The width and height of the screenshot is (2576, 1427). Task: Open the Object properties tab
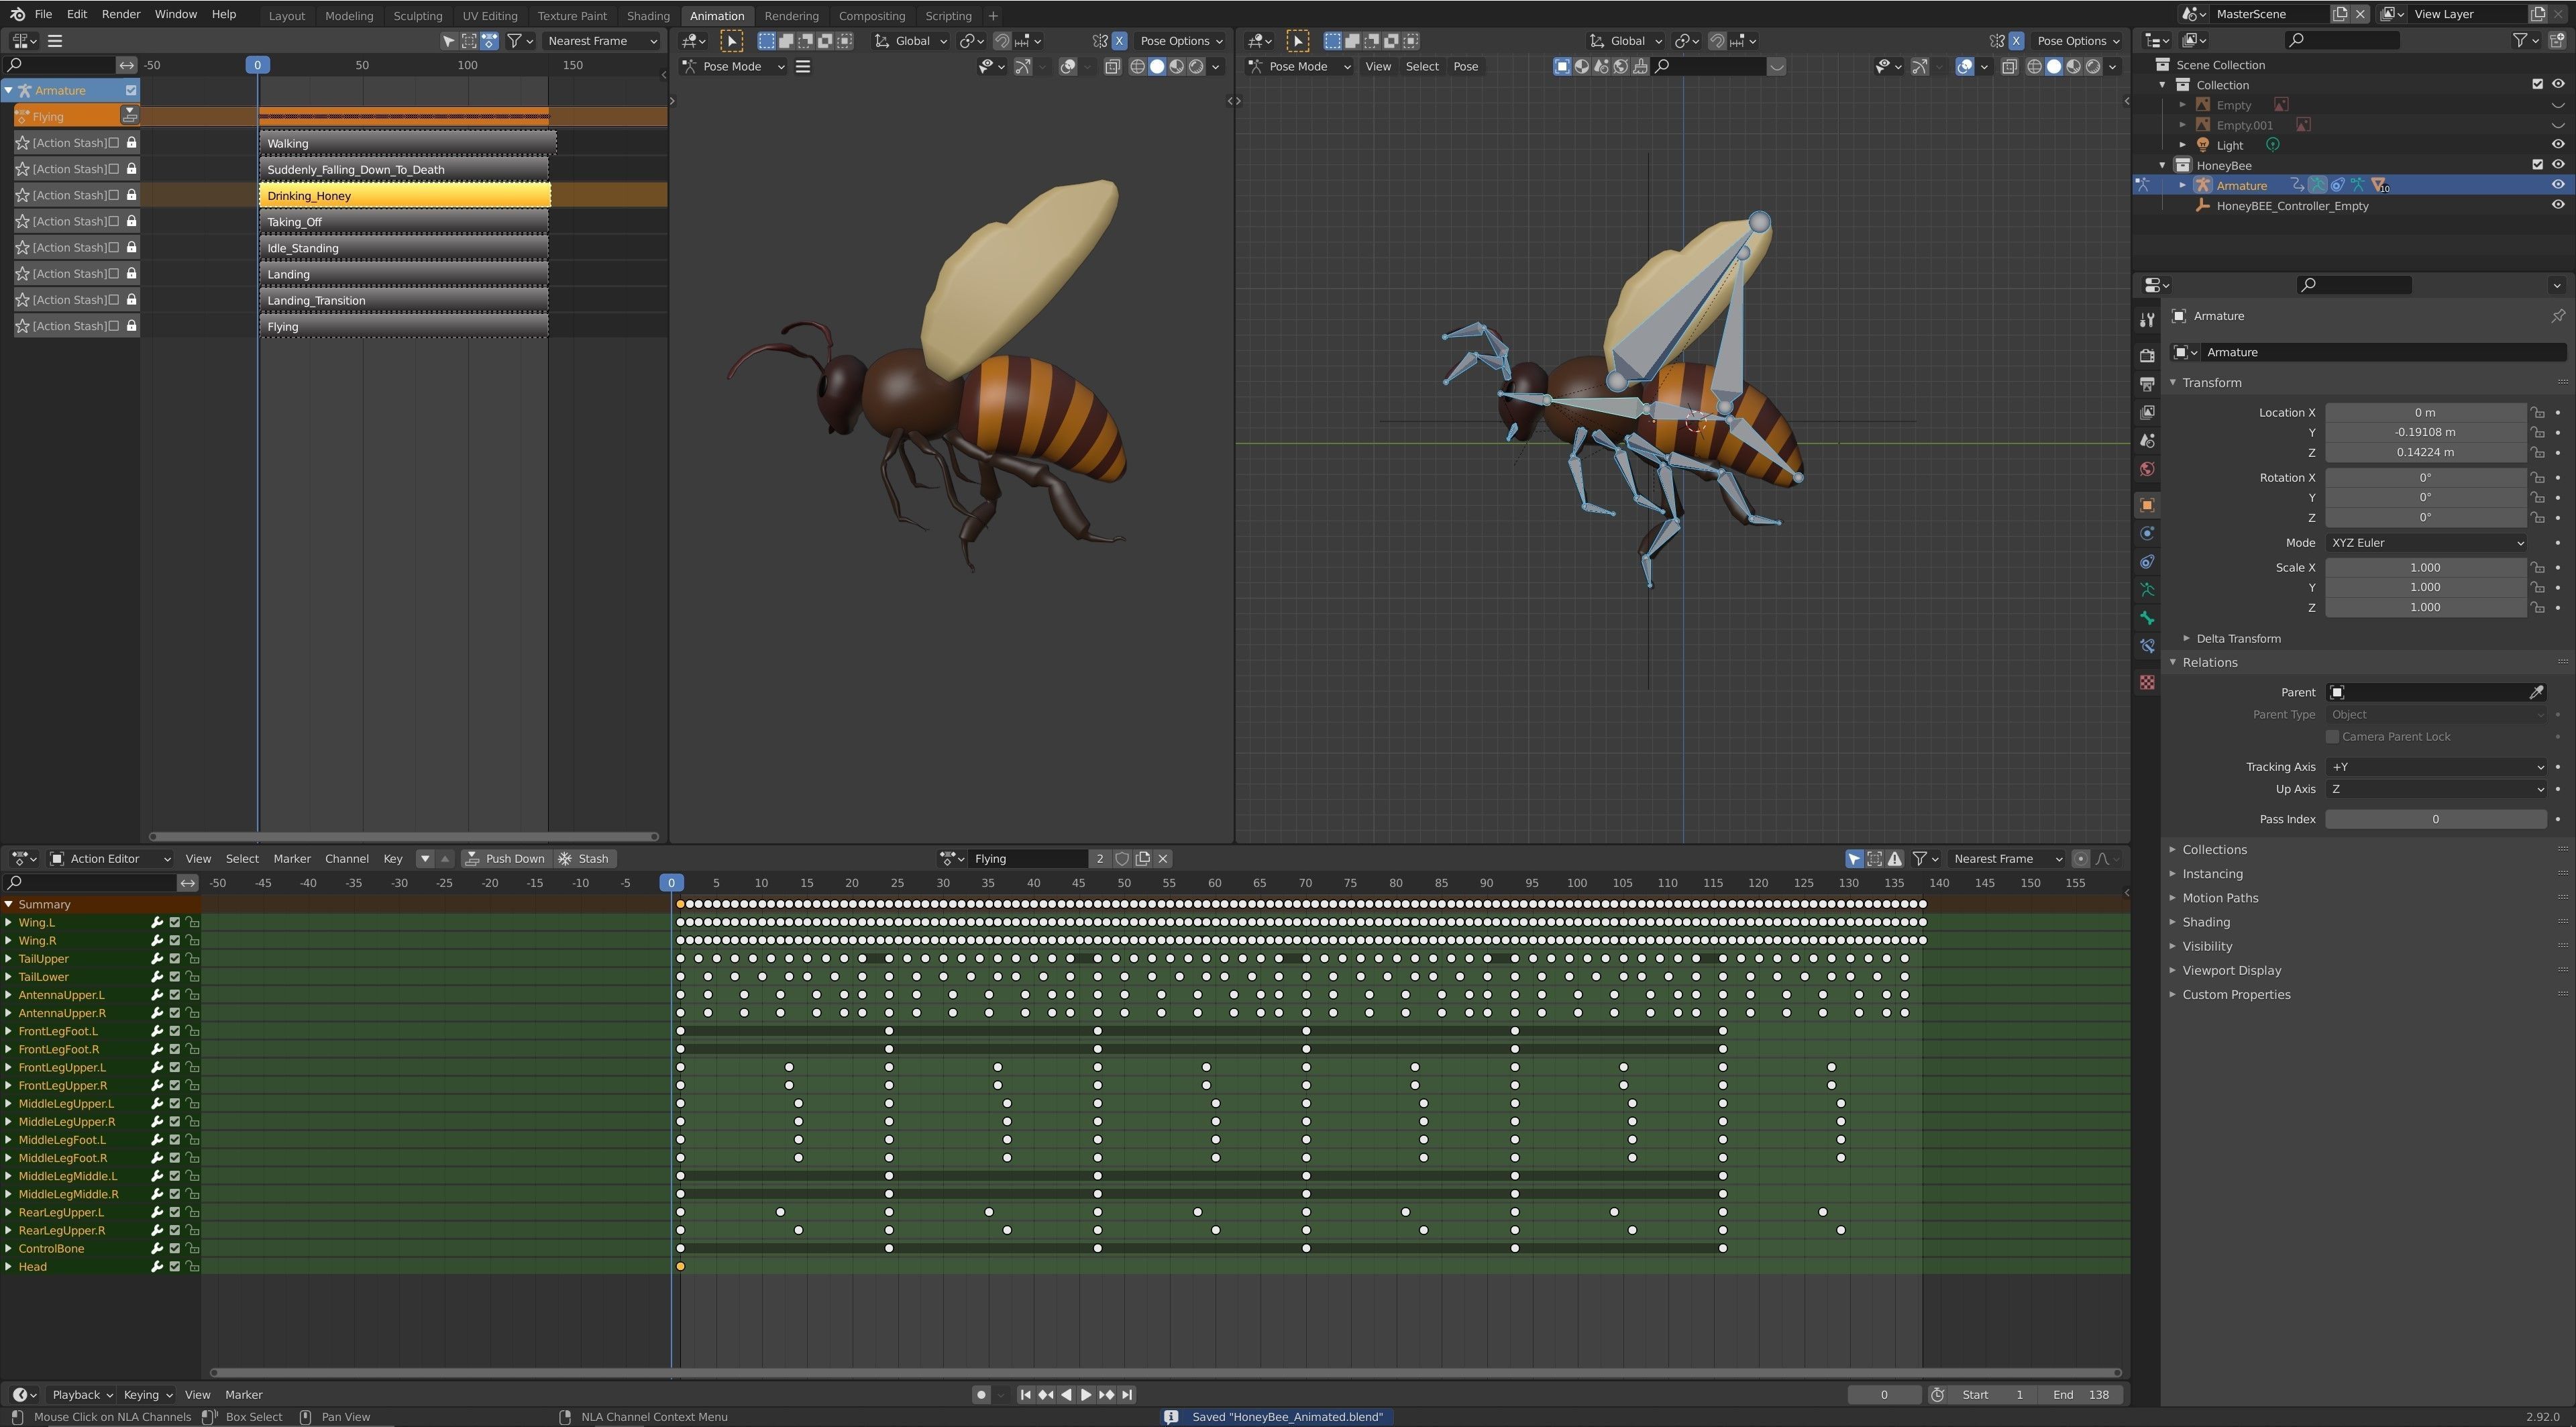pos(2146,505)
